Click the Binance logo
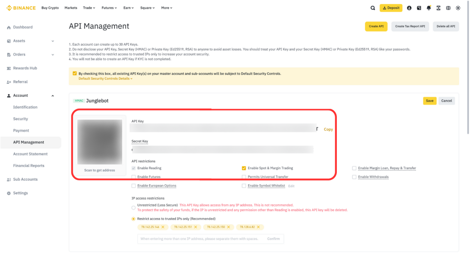 (21, 8)
